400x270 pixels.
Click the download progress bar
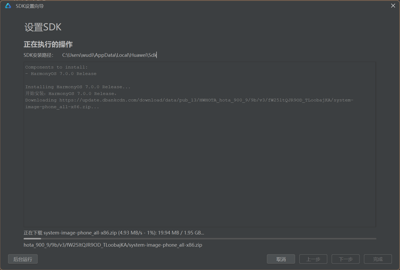(x=200, y=239)
